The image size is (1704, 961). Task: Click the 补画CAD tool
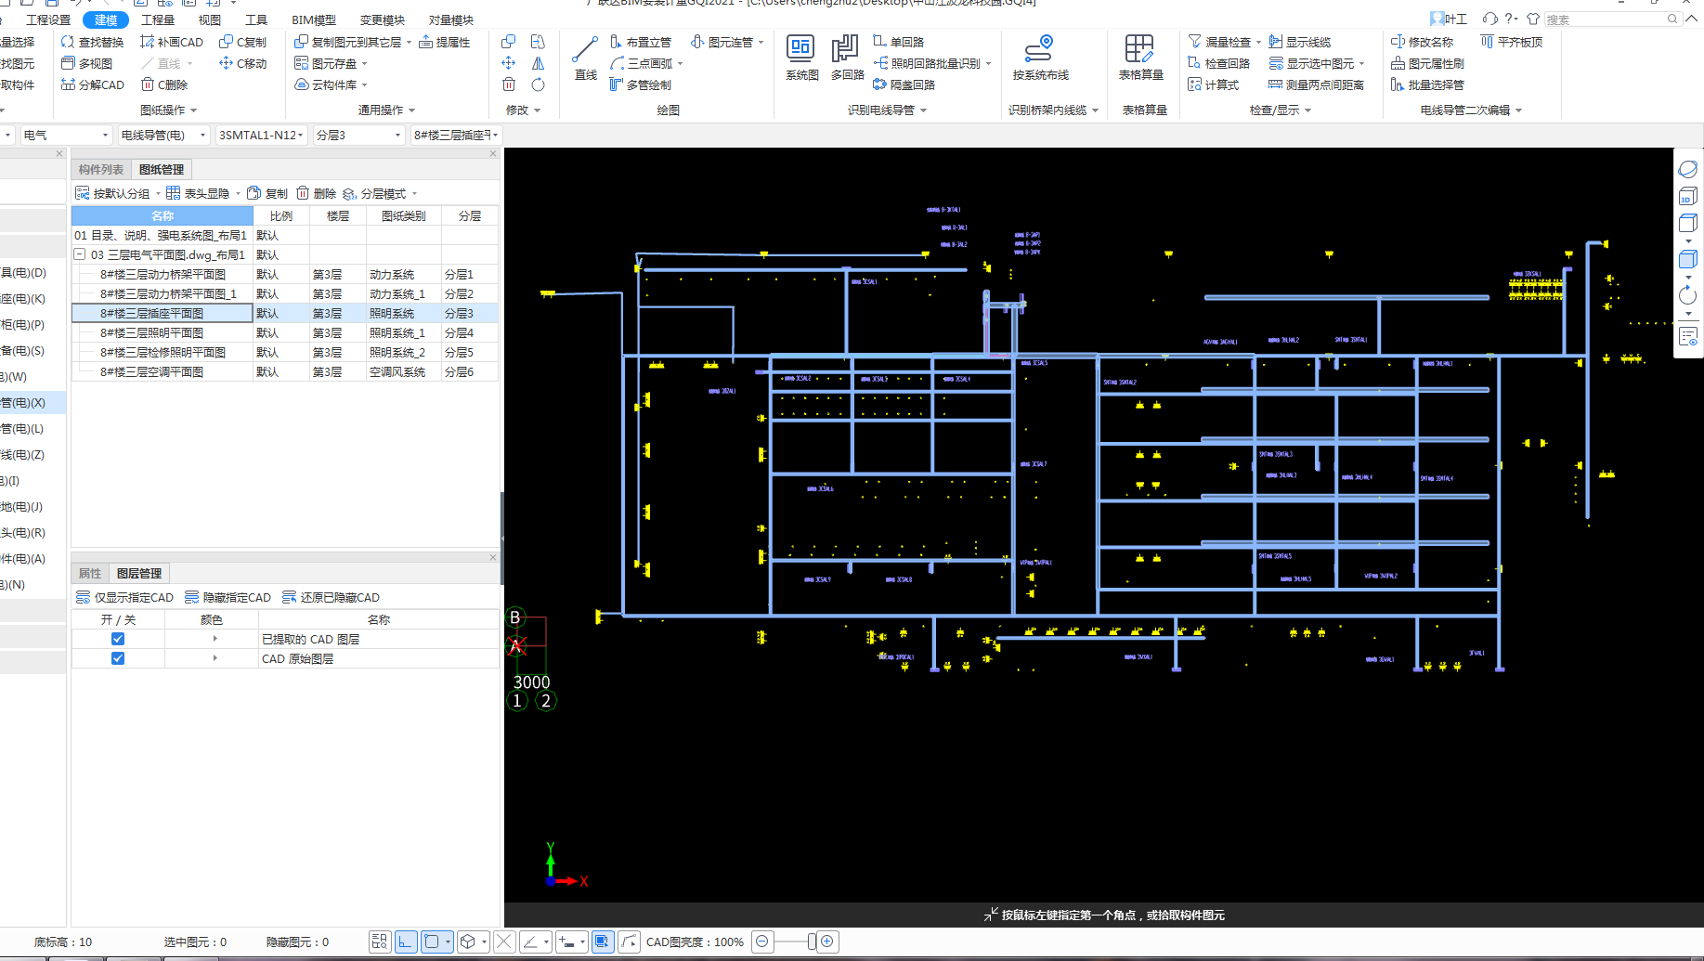(x=172, y=42)
